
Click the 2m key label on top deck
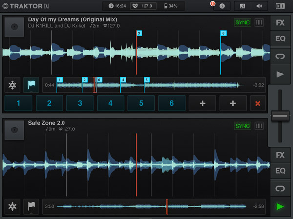point(95,26)
